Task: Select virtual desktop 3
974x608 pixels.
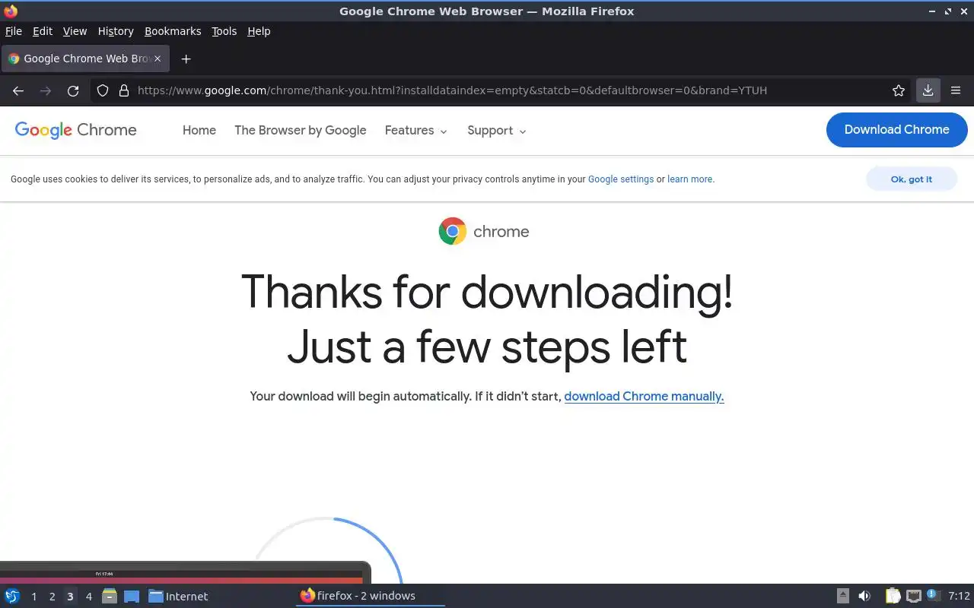Action: 70,597
